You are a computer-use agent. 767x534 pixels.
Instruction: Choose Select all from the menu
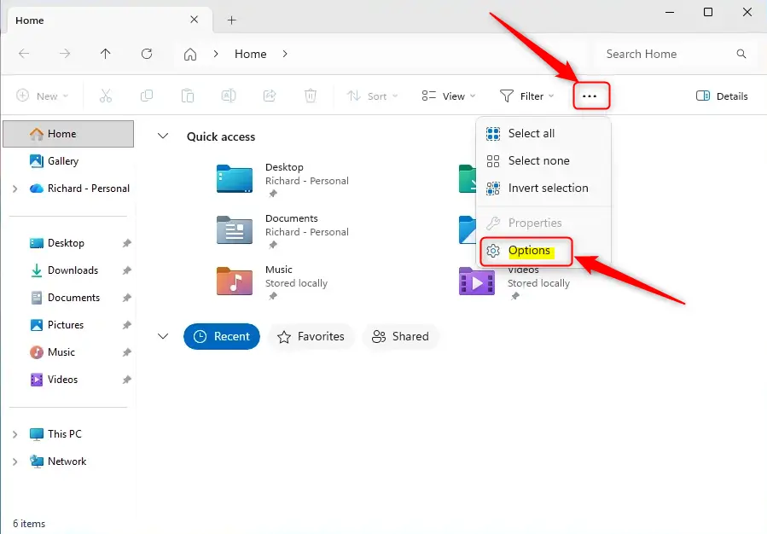[x=543, y=133]
